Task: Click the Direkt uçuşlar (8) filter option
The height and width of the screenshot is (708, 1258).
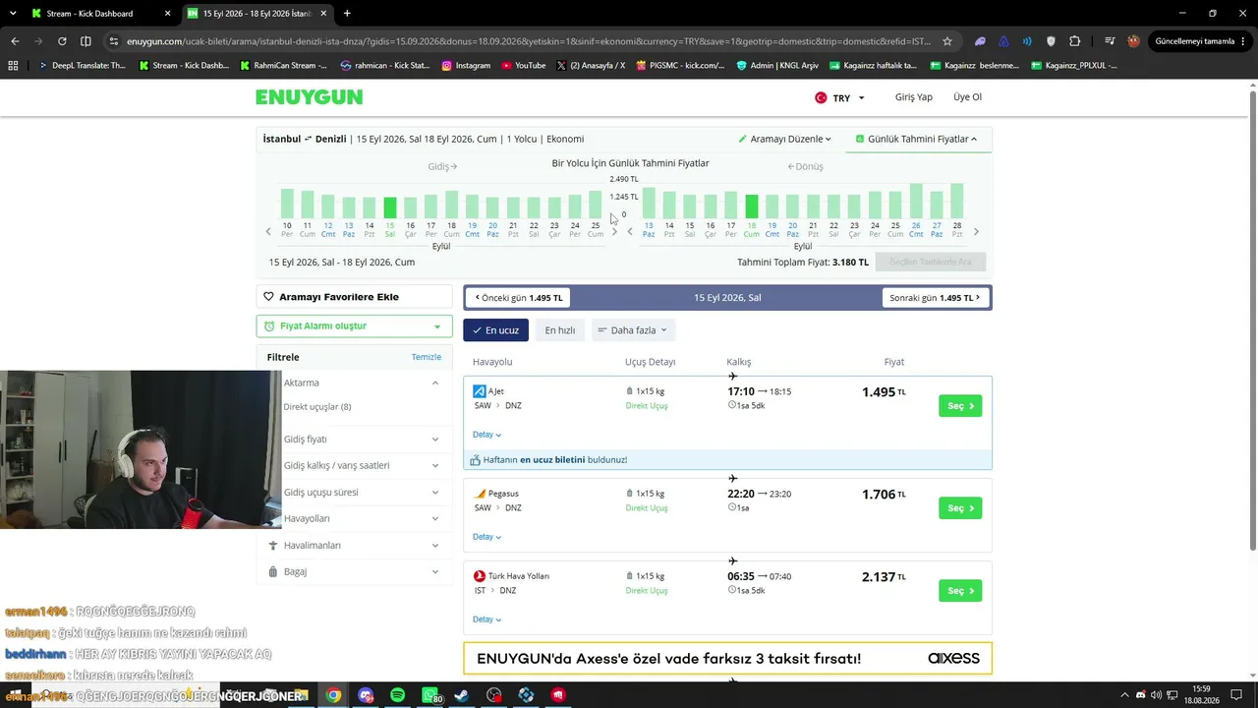Action: pyautogui.click(x=317, y=407)
